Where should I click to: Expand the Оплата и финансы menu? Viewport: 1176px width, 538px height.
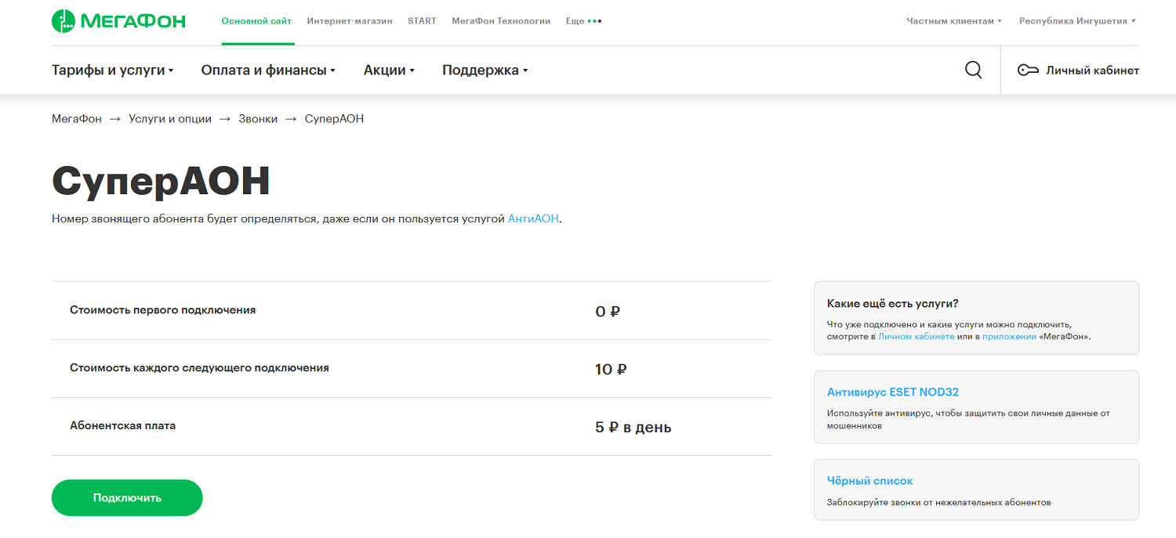click(268, 70)
